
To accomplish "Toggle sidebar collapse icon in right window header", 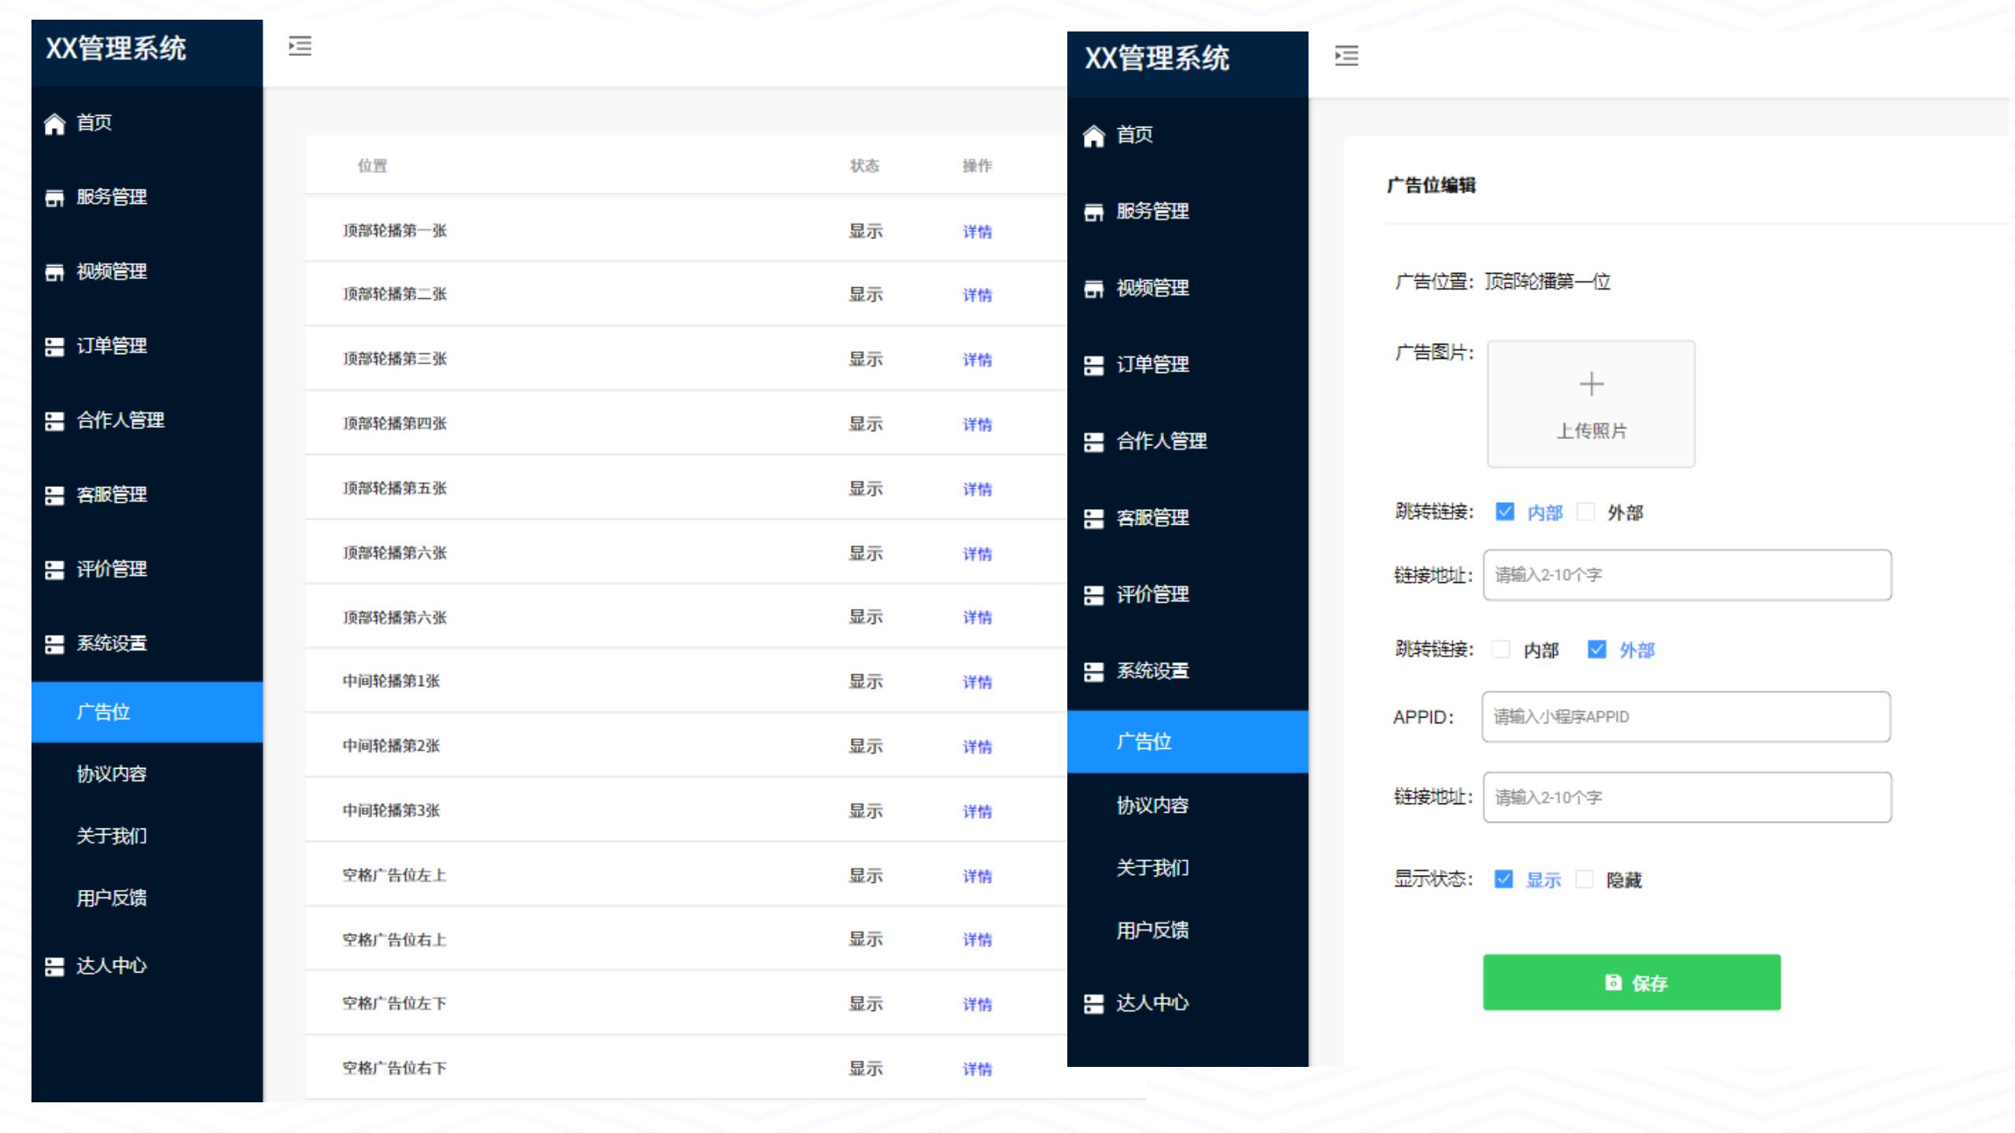I will (1347, 56).
